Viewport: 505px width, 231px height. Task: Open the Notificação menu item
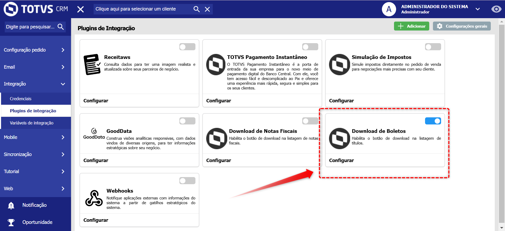36,205
